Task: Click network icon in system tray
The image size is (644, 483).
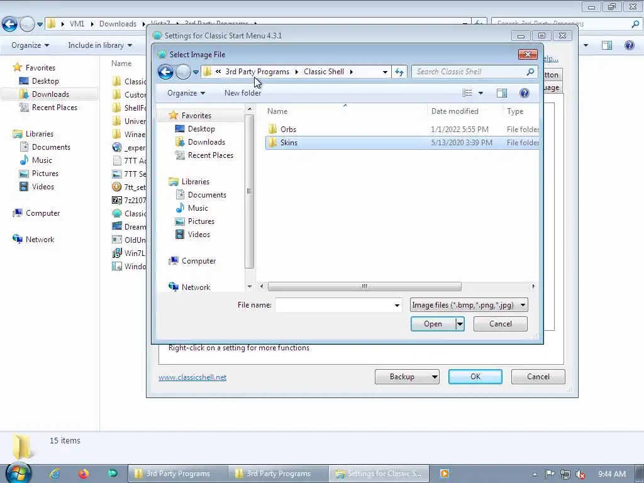Action: click(565, 474)
